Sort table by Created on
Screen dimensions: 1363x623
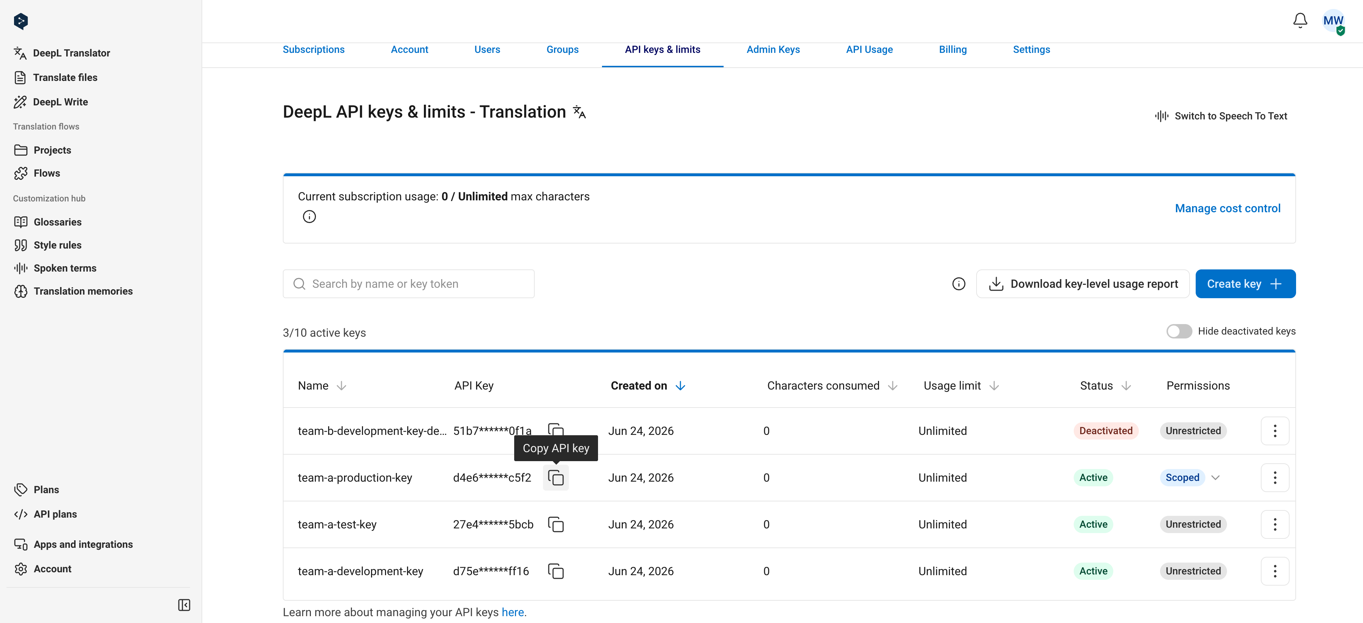click(x=680, y=386)
